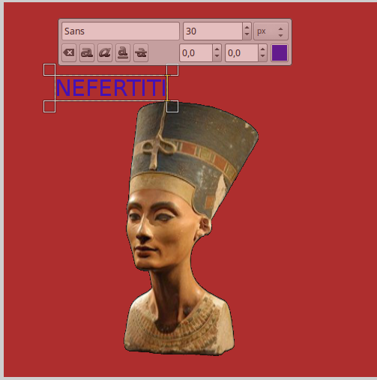Toggle underline text style

[x=123, y=52]
